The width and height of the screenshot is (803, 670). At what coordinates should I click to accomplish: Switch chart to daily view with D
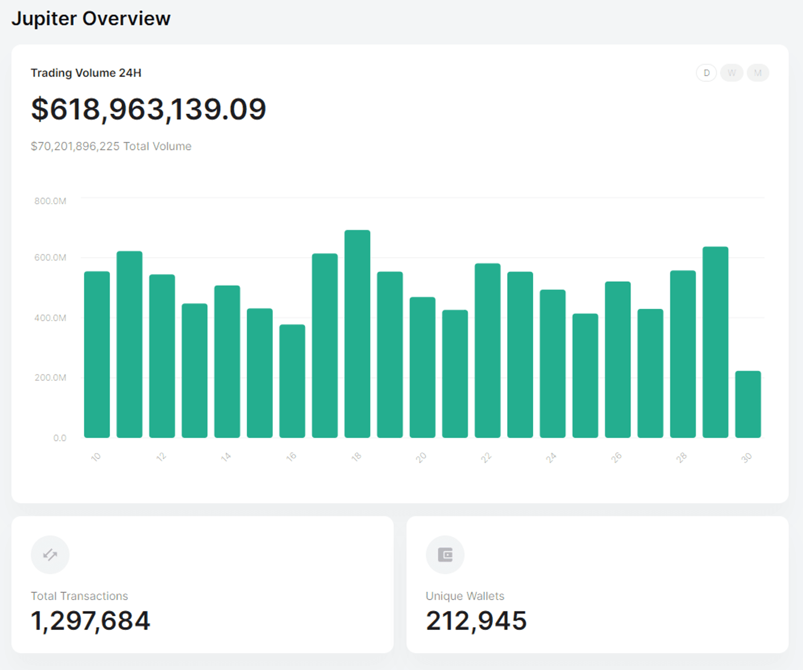click(x=706, y=73)
